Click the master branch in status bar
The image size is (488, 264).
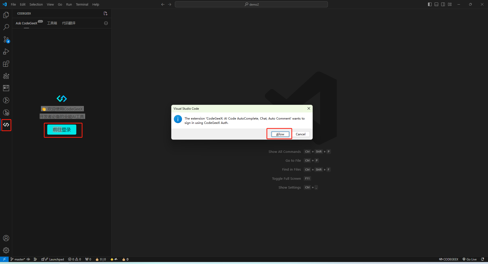coord(18,259)
